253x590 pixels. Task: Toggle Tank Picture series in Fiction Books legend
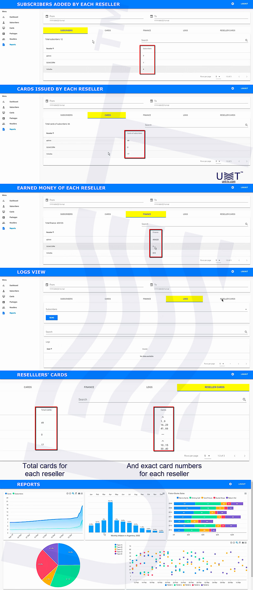click(x=207, y=498)
